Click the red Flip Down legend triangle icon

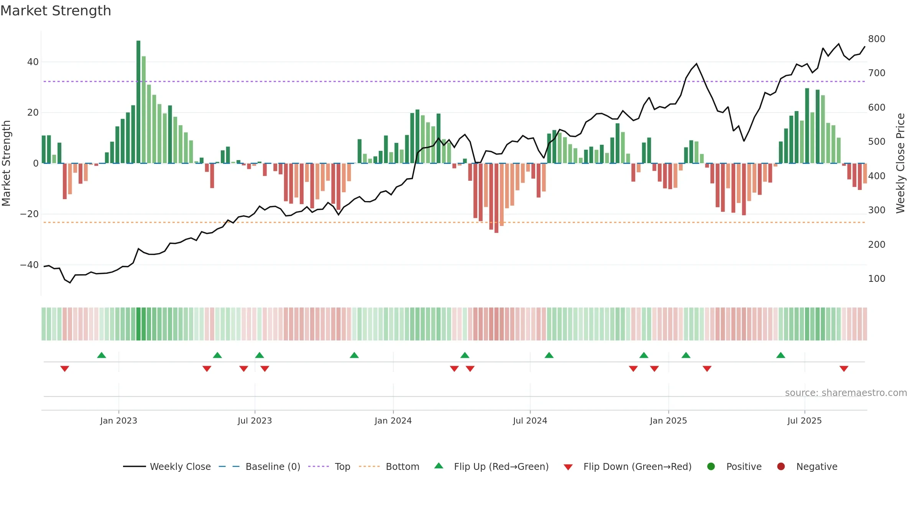568,467
